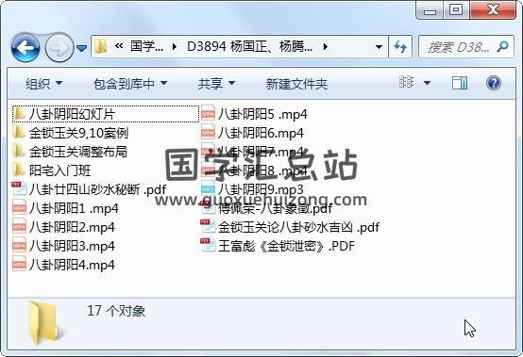Screen dimensions: 523x357
Task: Select PDF icon of 王富彪《金锁泄密》
Action: [208, 245]
